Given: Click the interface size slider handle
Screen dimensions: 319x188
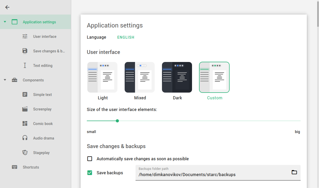Looking at the screenshot, I should click(117, 121).
